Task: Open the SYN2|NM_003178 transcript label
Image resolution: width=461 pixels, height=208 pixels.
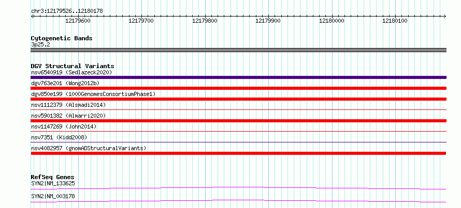Action: click(53, 196)
